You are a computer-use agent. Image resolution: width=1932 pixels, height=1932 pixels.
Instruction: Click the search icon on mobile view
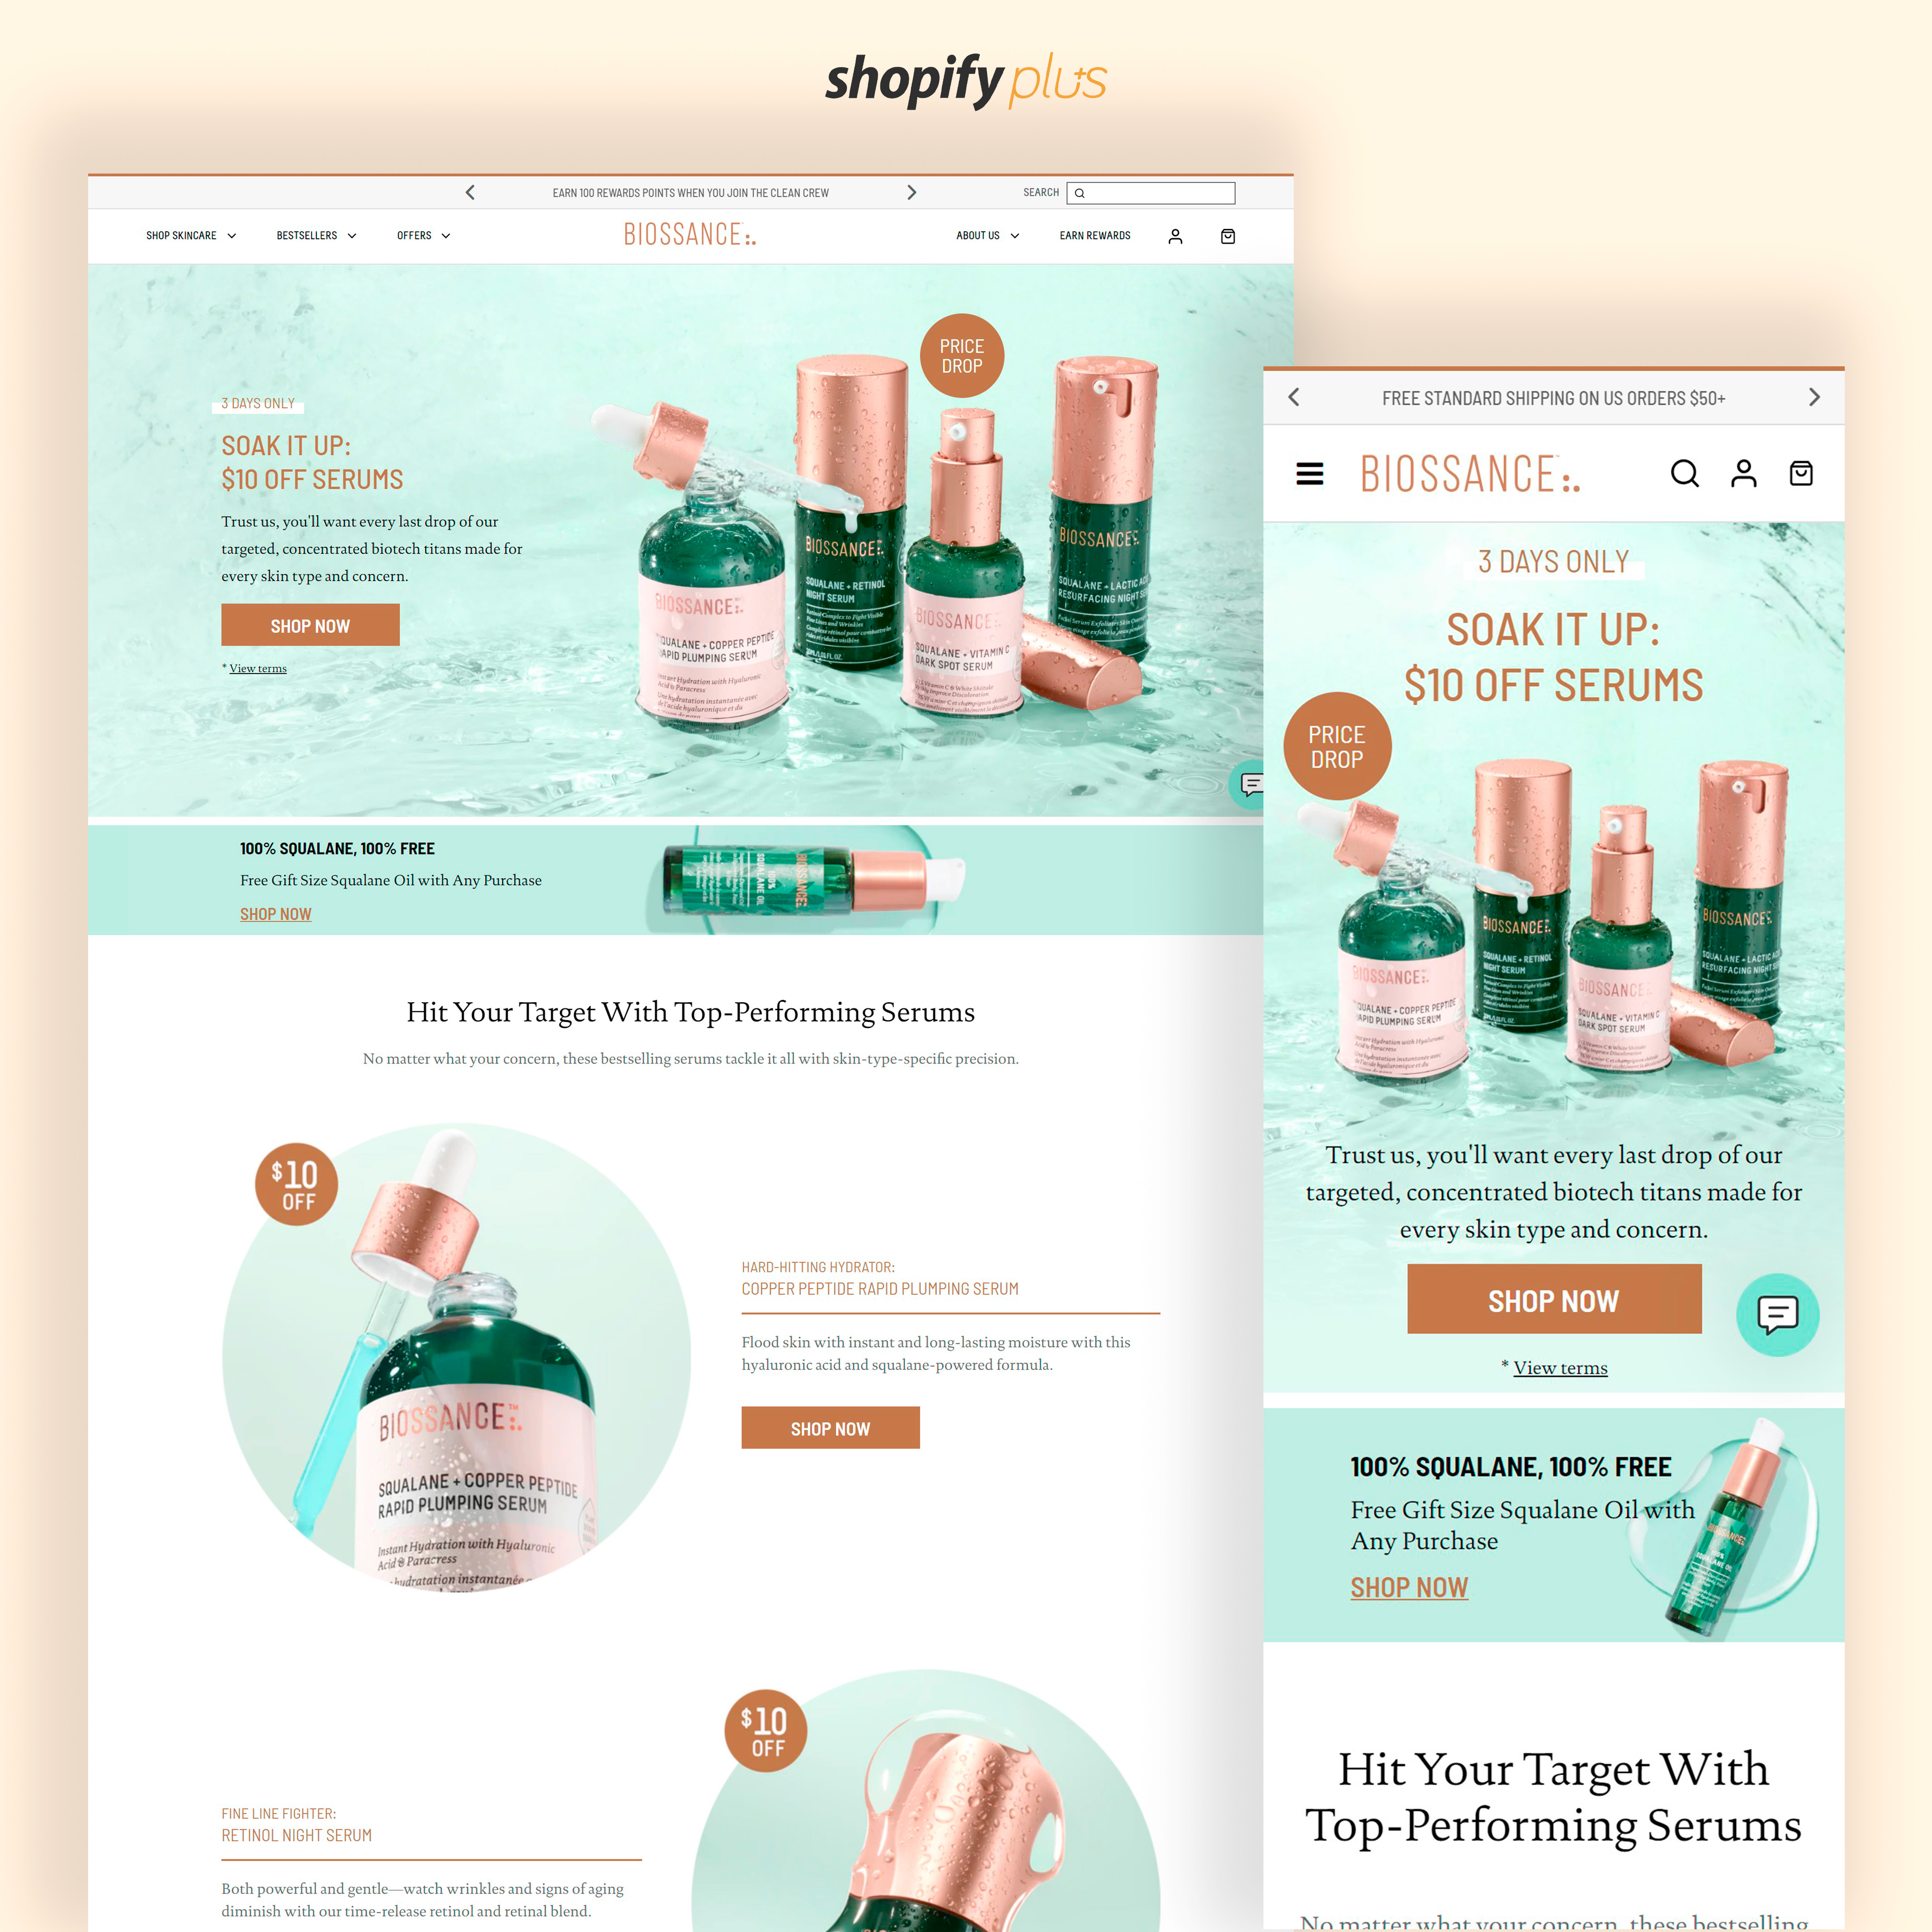1682,474
